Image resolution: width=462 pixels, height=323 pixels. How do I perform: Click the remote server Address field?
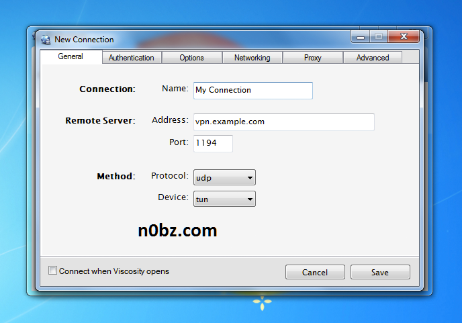pos(284,122)
